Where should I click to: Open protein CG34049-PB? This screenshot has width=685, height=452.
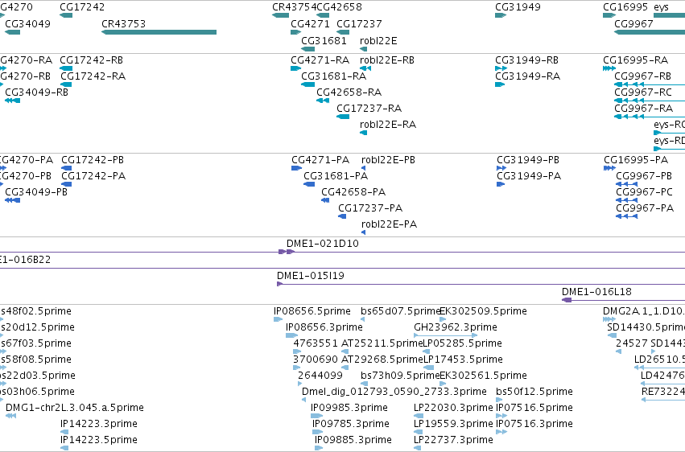point(36,192)
